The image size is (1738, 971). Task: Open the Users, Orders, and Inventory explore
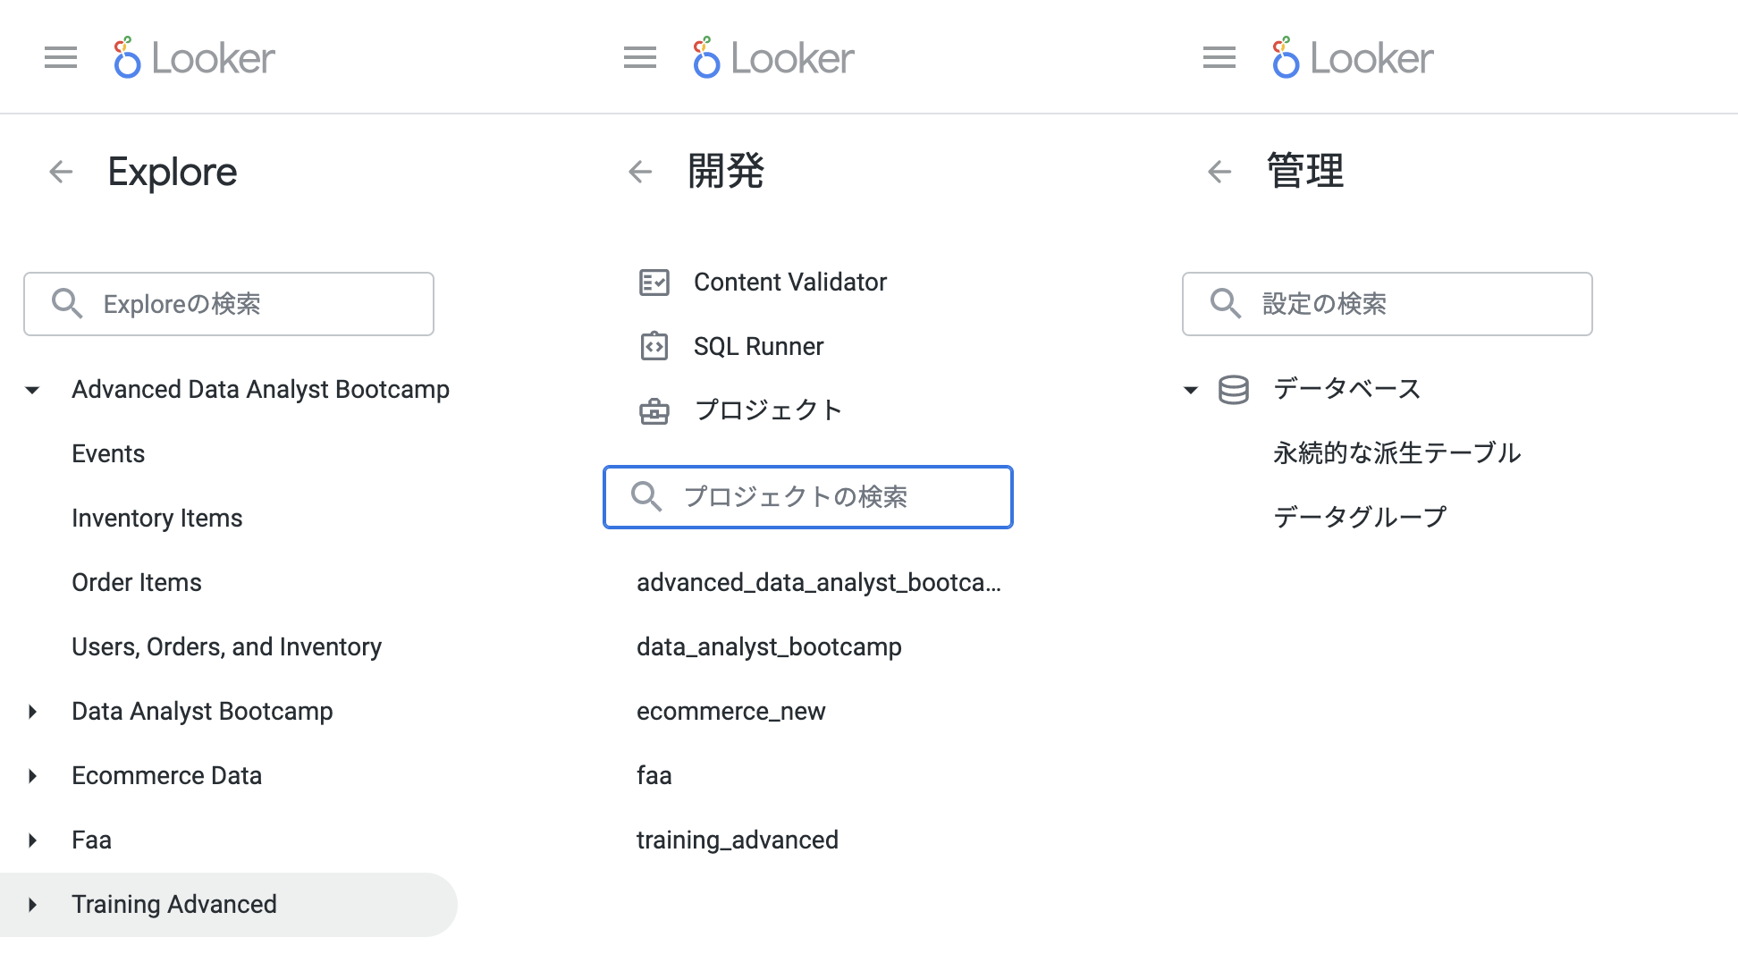(x=226, y=646)
